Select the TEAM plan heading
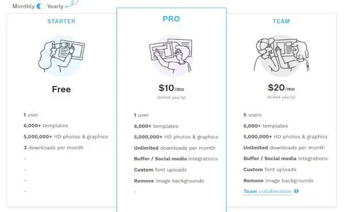Viewport: 344px width, 212px height. tap(282, 21)
